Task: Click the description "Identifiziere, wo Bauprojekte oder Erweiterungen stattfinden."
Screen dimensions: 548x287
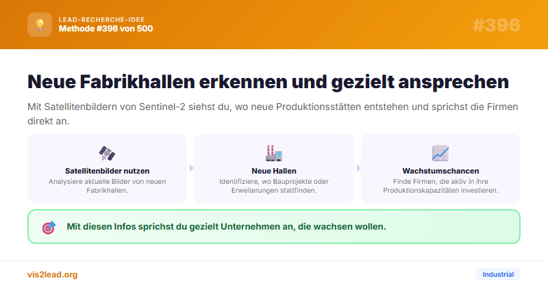Action: click(x=274, y=186)
